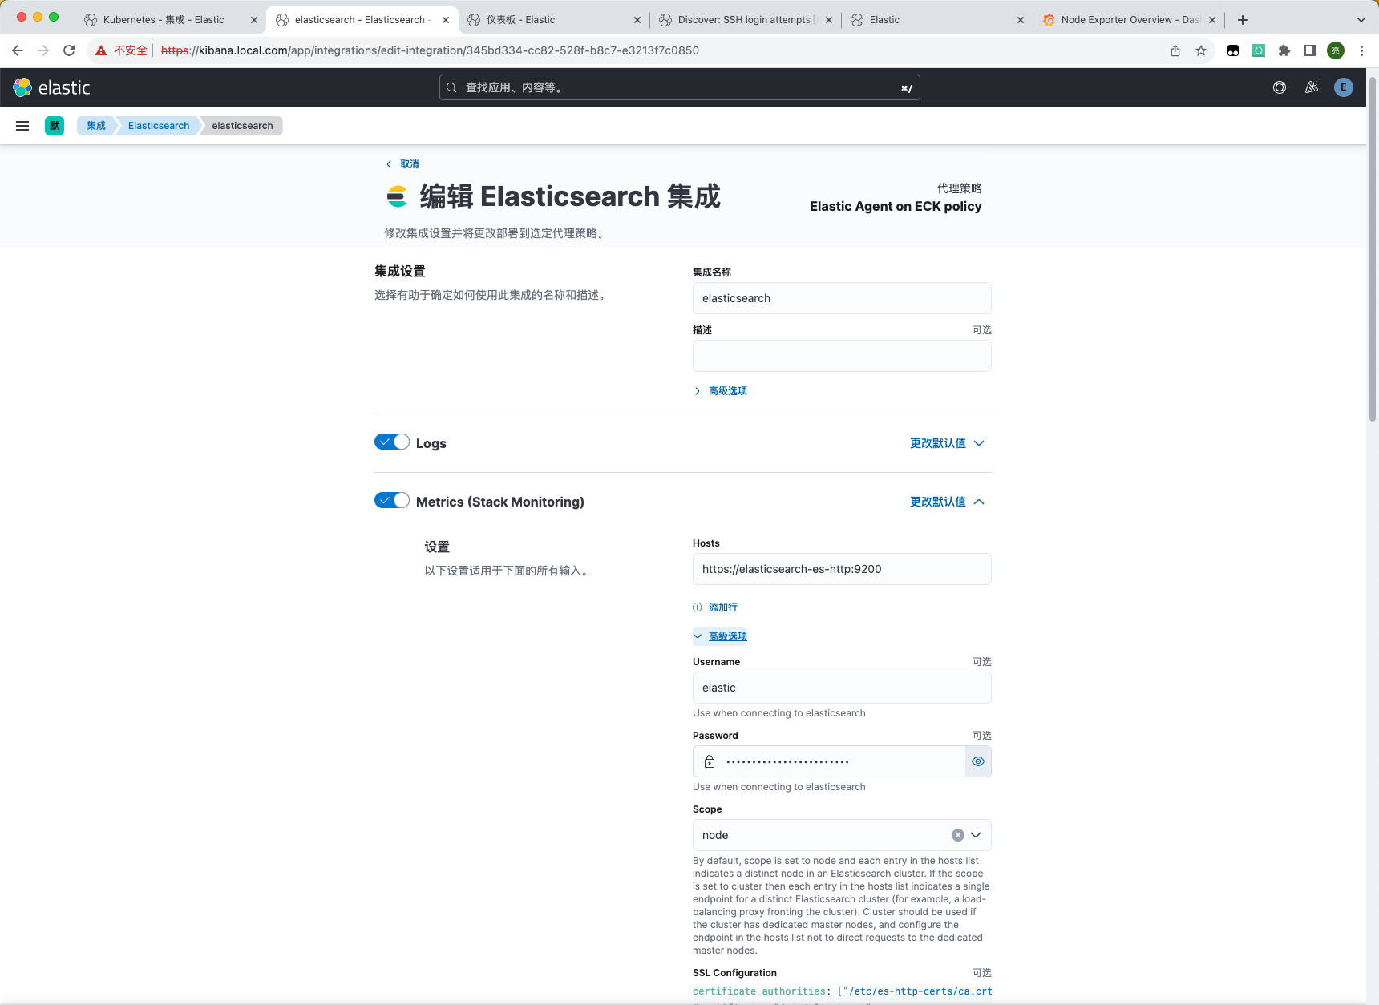
Task: Click 取消 to cancel editing
Action: click(x=402, y=164)
